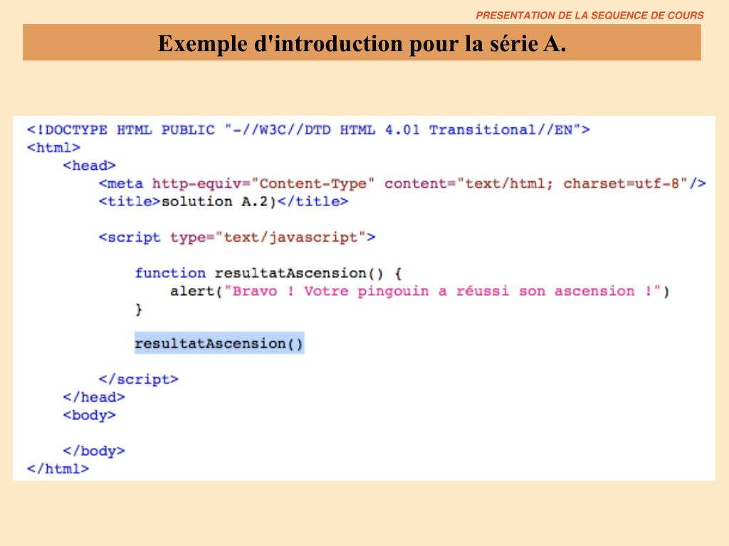
Task: Click the meta http-equiv Content-Type line
Action: [x=402, y=183]
